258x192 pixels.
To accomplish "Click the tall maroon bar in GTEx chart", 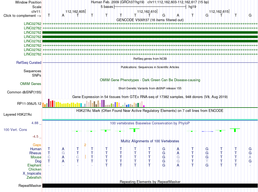I will click(x=49, y=103).
